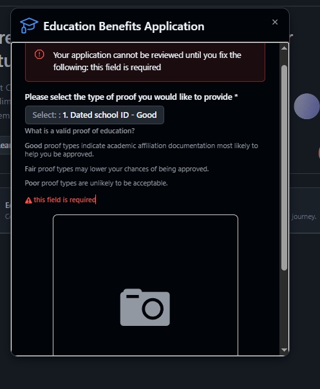Click the graduation cap icon in header
Screen dimensions: 320x389
click(29, 25)
